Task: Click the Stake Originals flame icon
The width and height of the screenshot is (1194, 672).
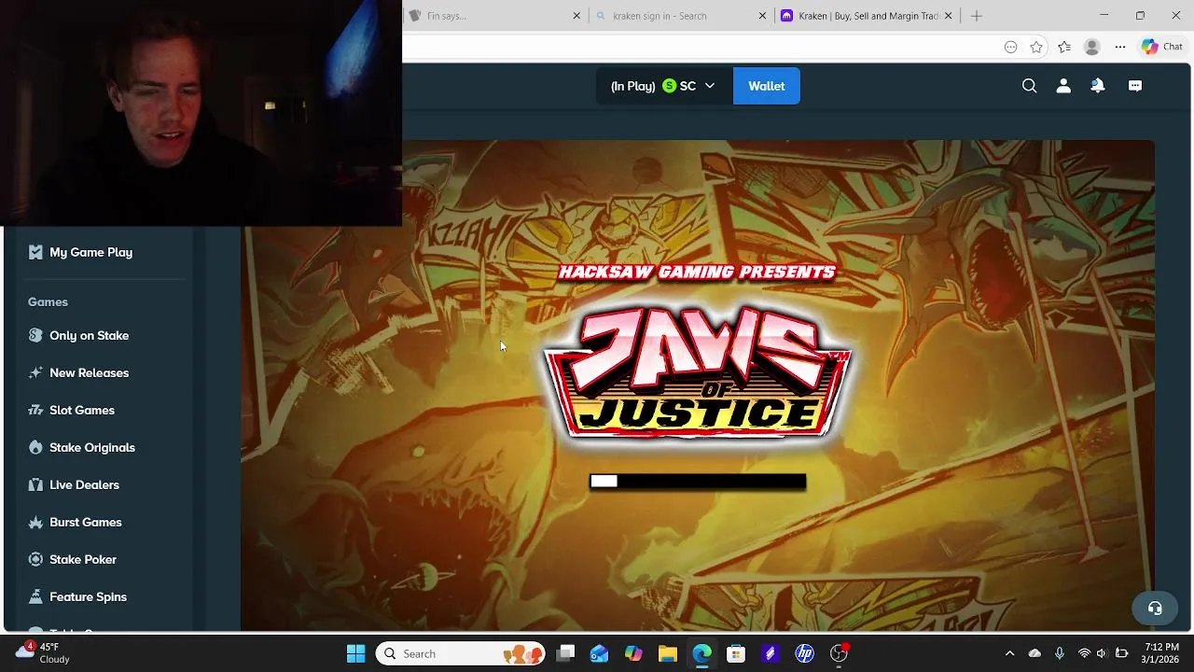Action: pyautogui.click(x=35, y=447)
